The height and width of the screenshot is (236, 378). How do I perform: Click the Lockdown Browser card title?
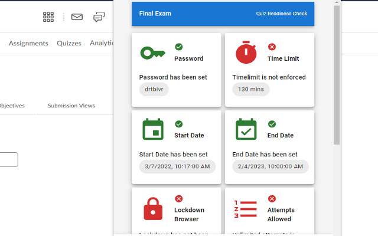coord(189,215)
